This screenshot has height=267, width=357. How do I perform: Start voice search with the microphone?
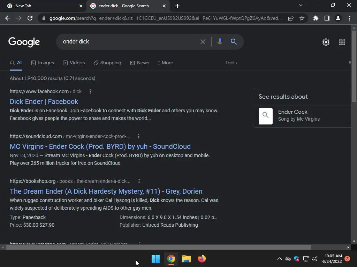click(x=220, y=42)
